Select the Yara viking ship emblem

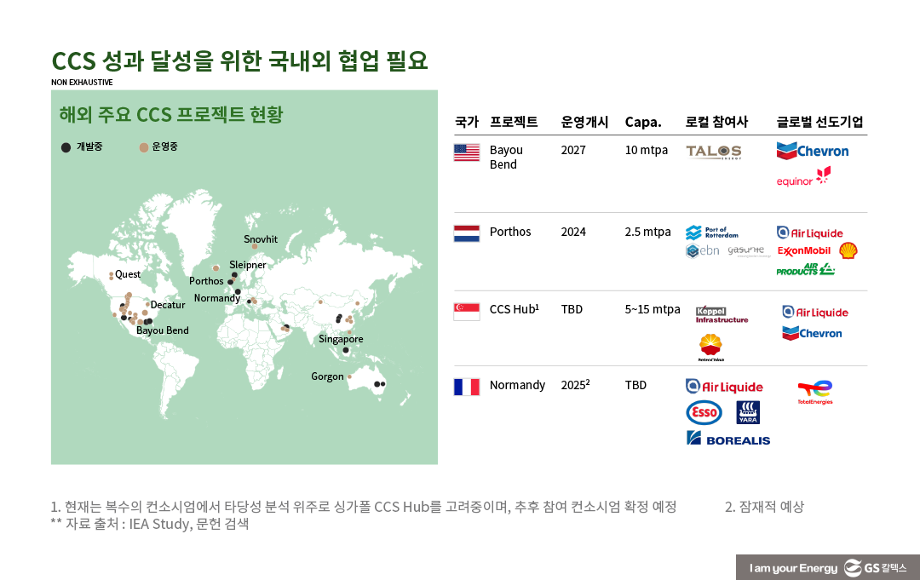pos(747,412)
